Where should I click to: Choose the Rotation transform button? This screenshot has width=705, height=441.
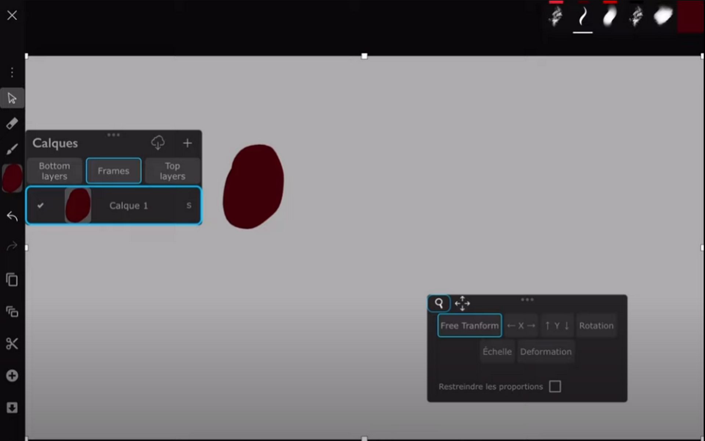tap(596, 326)
